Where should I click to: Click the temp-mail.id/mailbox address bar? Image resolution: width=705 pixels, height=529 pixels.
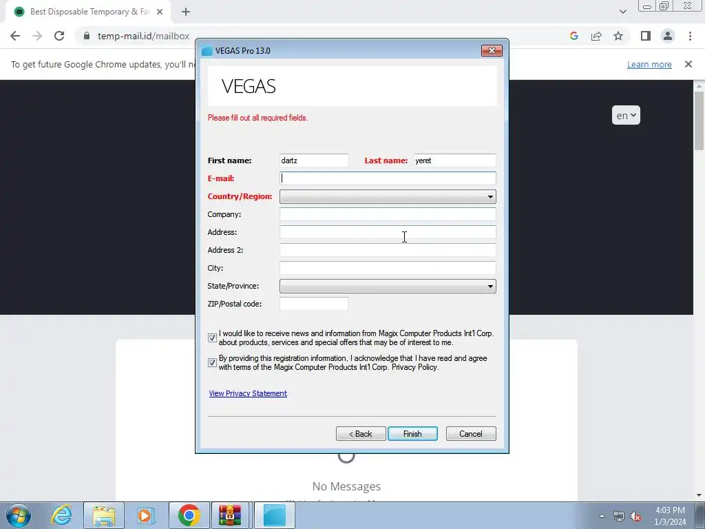tap(143, 36)
